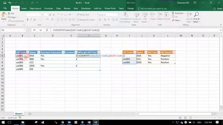Add a new sheet with plus icon
This screenshot has width=223, height=125.
(x=30, y=114)
